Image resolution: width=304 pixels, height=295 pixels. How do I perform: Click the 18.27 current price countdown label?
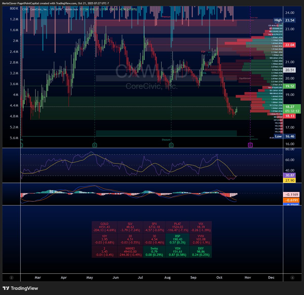292,109
